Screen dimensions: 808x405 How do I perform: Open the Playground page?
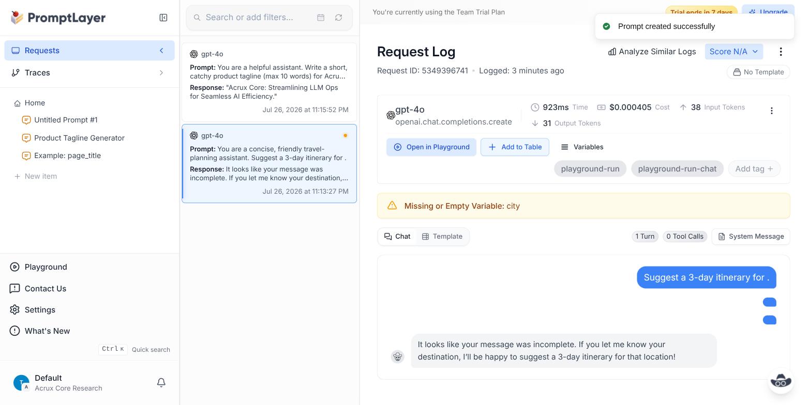coord(46,267)
